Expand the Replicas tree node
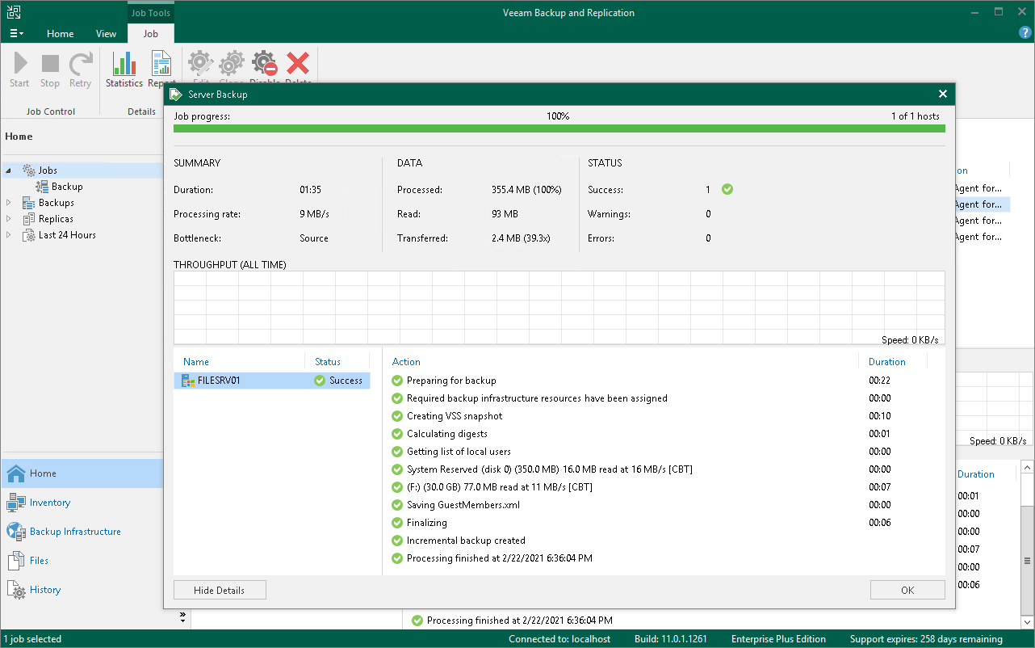The width and height of the screenshot is (1035, 648). (x=10, y=219)
